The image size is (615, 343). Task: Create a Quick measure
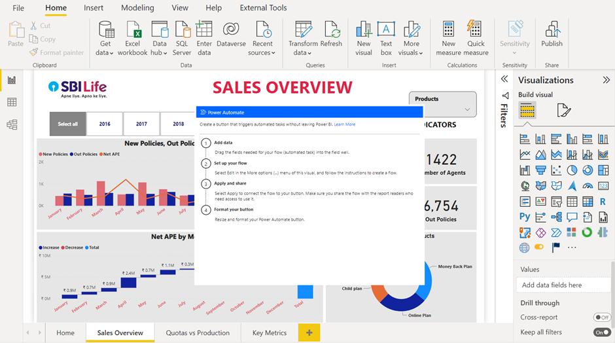click(x=476, y=38)
